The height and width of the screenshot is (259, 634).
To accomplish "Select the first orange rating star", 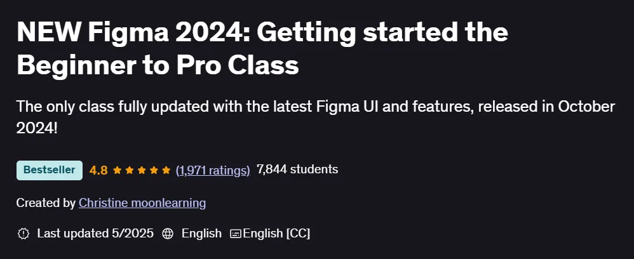I will [118, 170].
